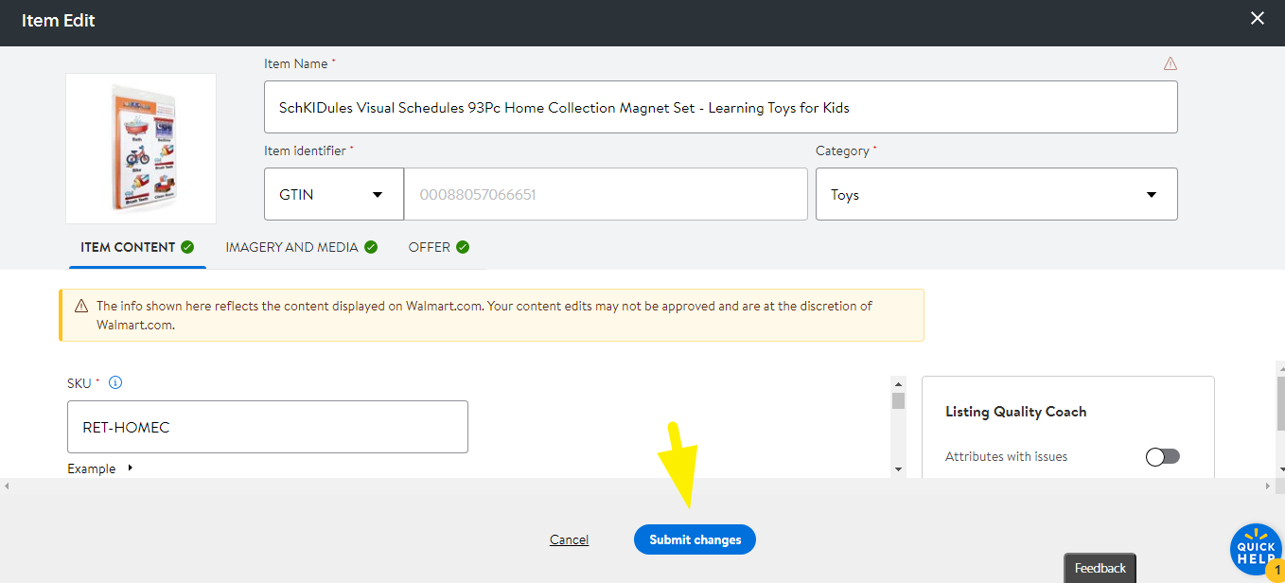Open the Feedback button
The image size is (1285, 583).
(x=1100, y=568)
